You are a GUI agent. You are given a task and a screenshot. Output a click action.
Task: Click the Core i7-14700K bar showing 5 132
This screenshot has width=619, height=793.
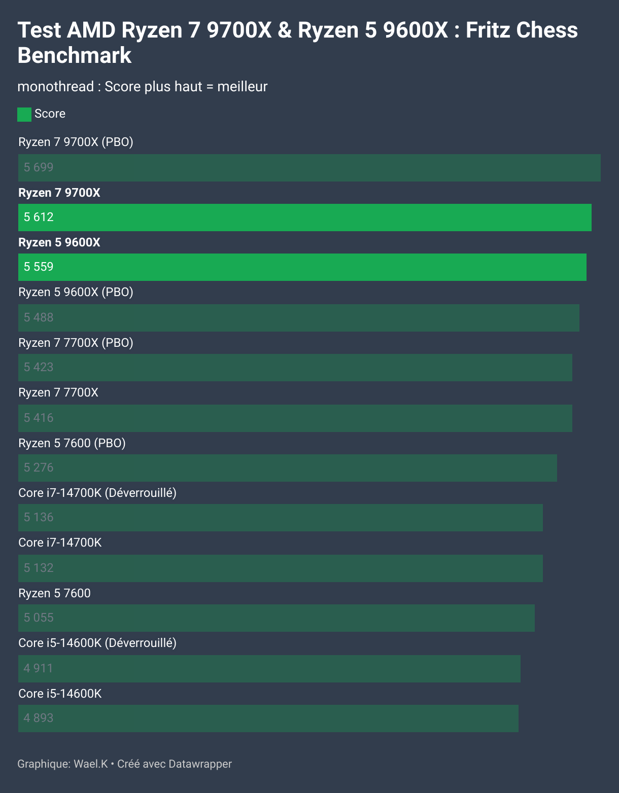[280, 568]
